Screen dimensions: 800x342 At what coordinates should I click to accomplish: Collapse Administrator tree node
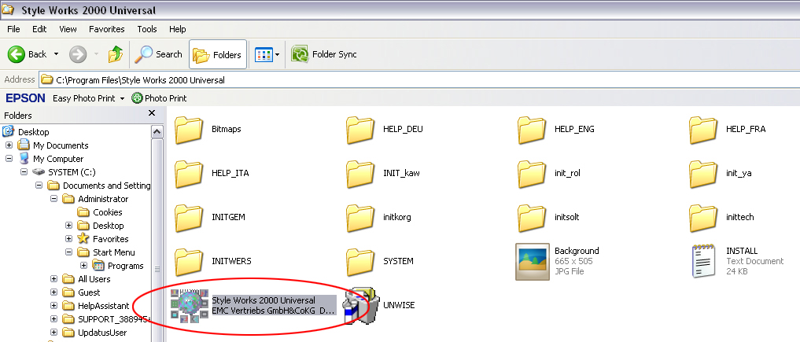click(x=53, y=199)
